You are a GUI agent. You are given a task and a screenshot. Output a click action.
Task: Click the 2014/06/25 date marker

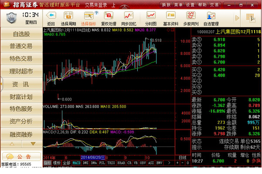tap(93, 157)
